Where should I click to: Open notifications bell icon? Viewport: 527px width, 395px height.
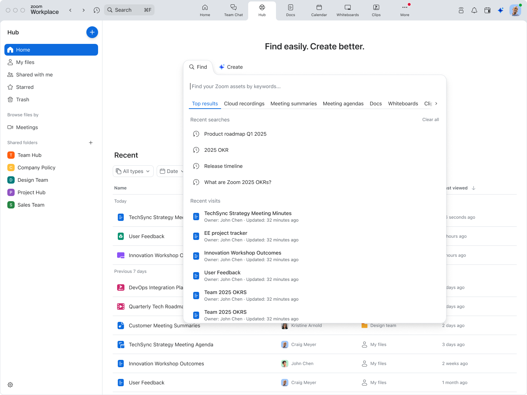474,10
